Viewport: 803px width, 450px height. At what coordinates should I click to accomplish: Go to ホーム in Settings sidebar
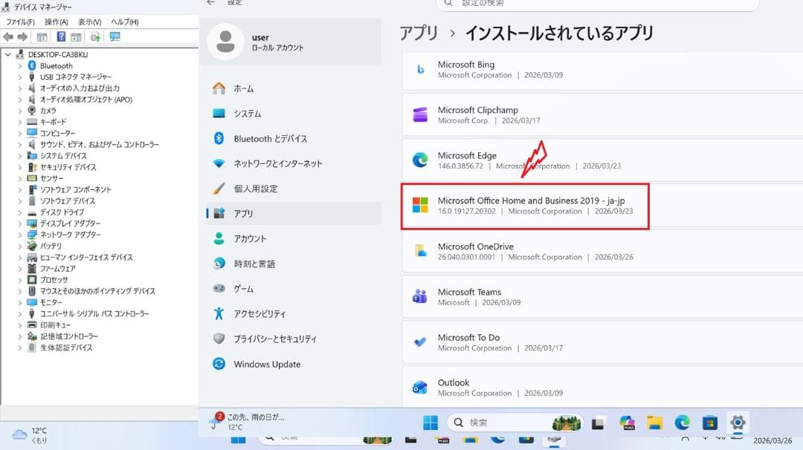[294, 88]
